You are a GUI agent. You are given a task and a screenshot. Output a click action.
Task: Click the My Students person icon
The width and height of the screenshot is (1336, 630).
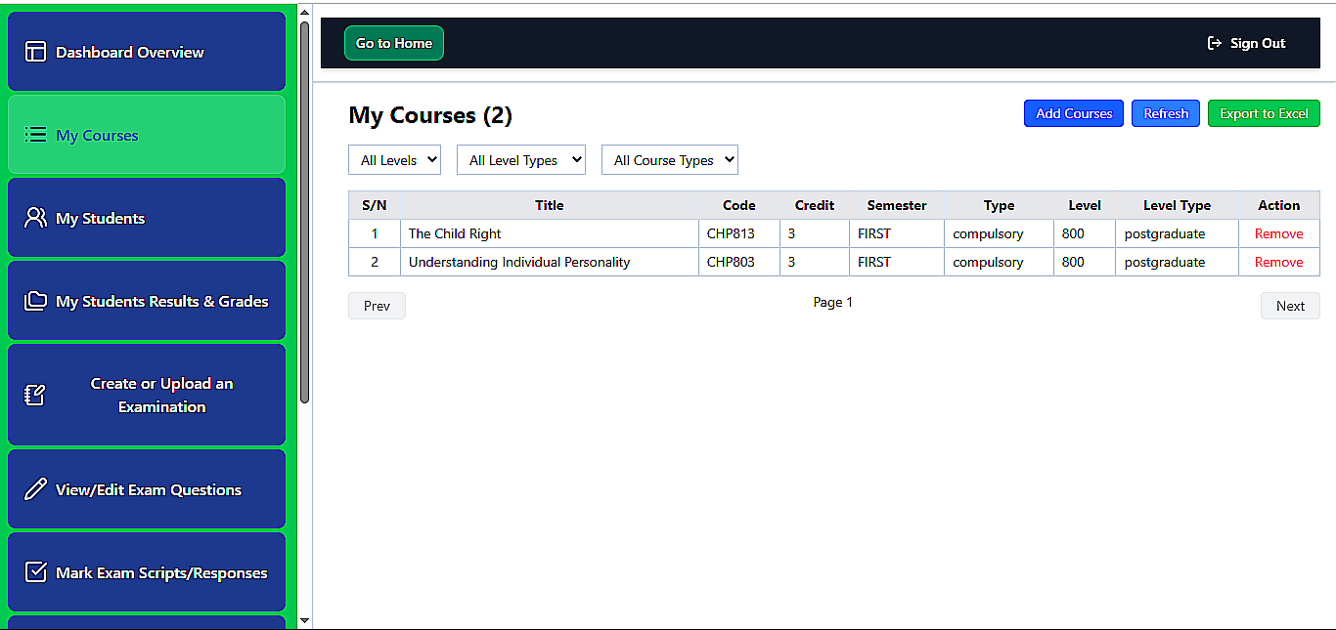click(35, 218)
